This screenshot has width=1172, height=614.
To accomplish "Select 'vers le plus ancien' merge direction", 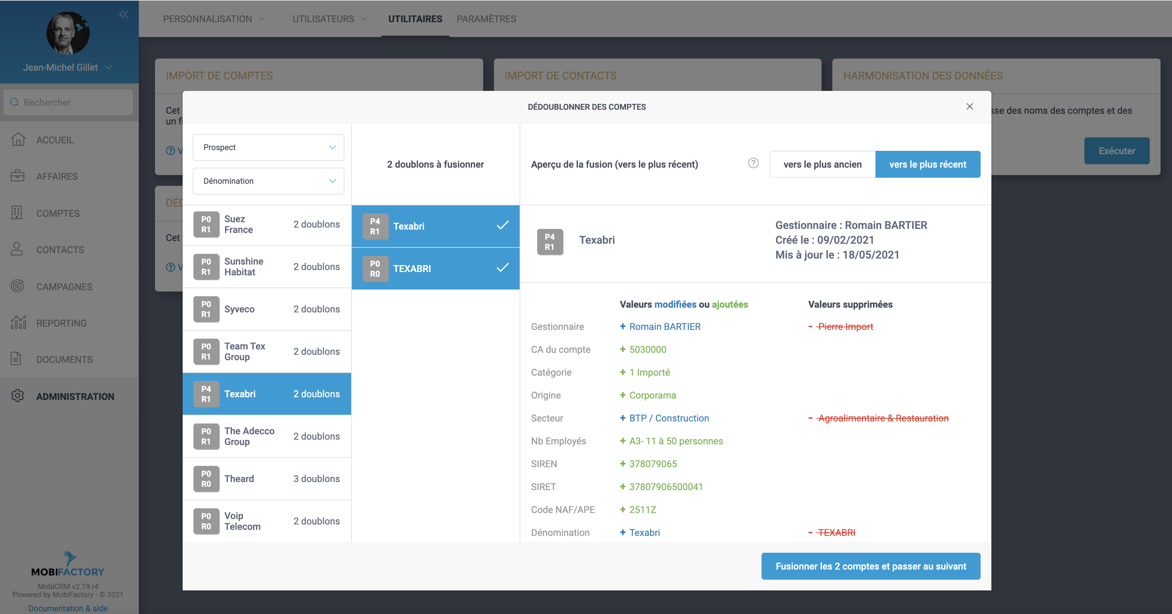I will coord(822,165).
